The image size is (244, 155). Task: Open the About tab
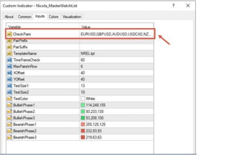pos(9,17)
